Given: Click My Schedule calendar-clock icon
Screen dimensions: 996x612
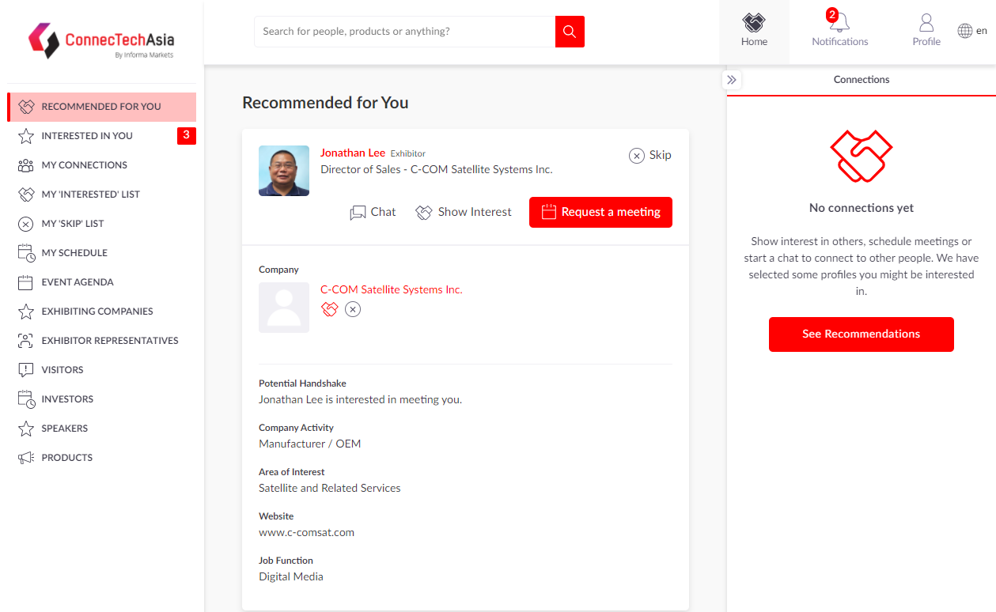Looking at the screenshot, I should coord(26,253).
